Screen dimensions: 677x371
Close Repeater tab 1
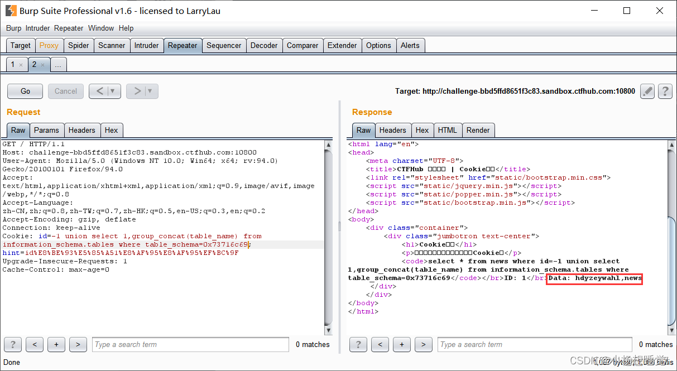21,65
